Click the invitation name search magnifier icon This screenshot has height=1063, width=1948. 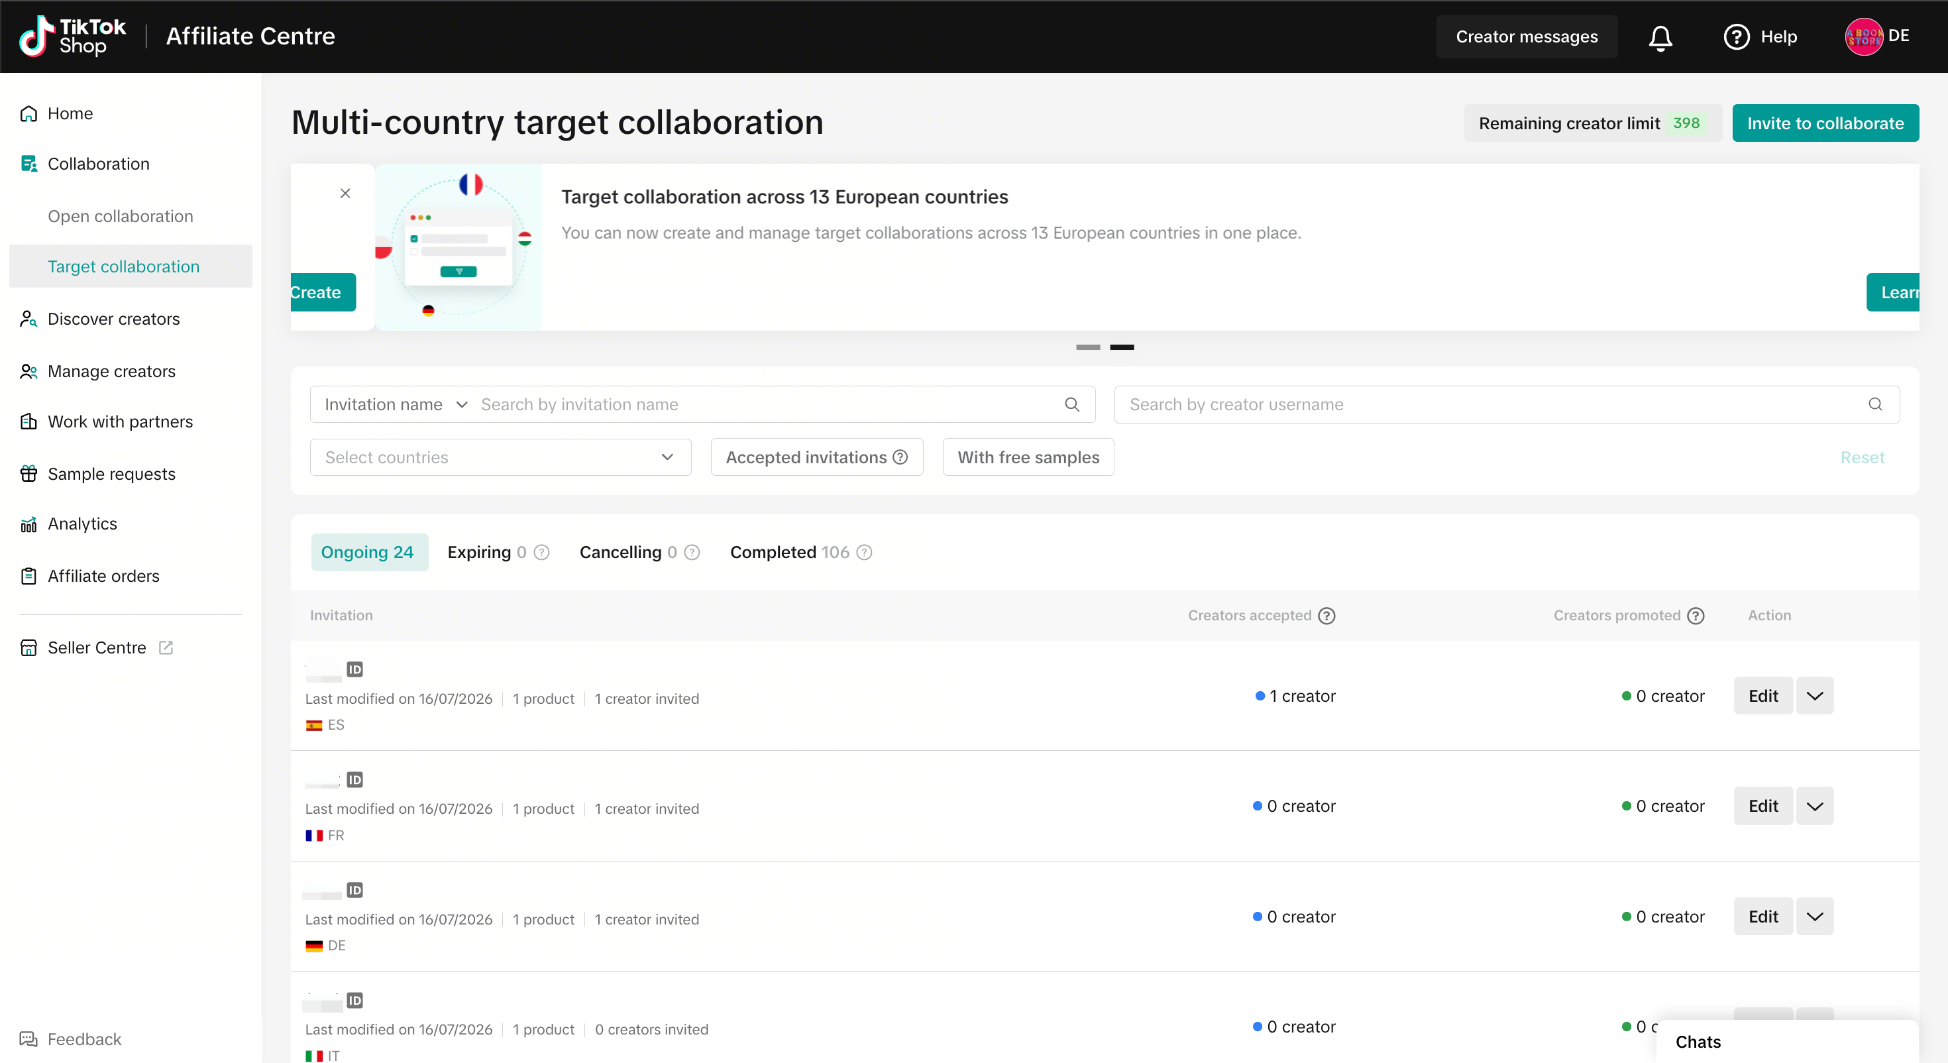1071,405
